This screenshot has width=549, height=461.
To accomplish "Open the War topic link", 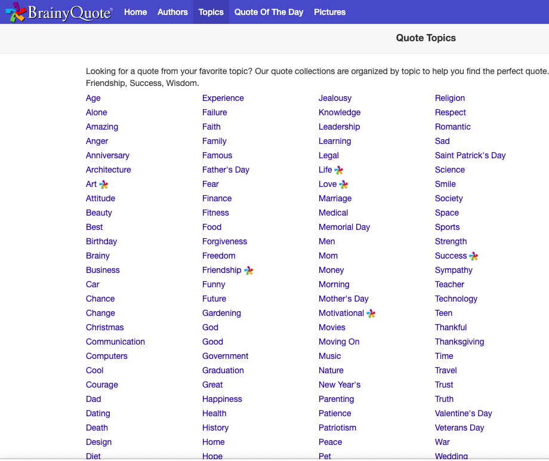I will pos(442,442).
